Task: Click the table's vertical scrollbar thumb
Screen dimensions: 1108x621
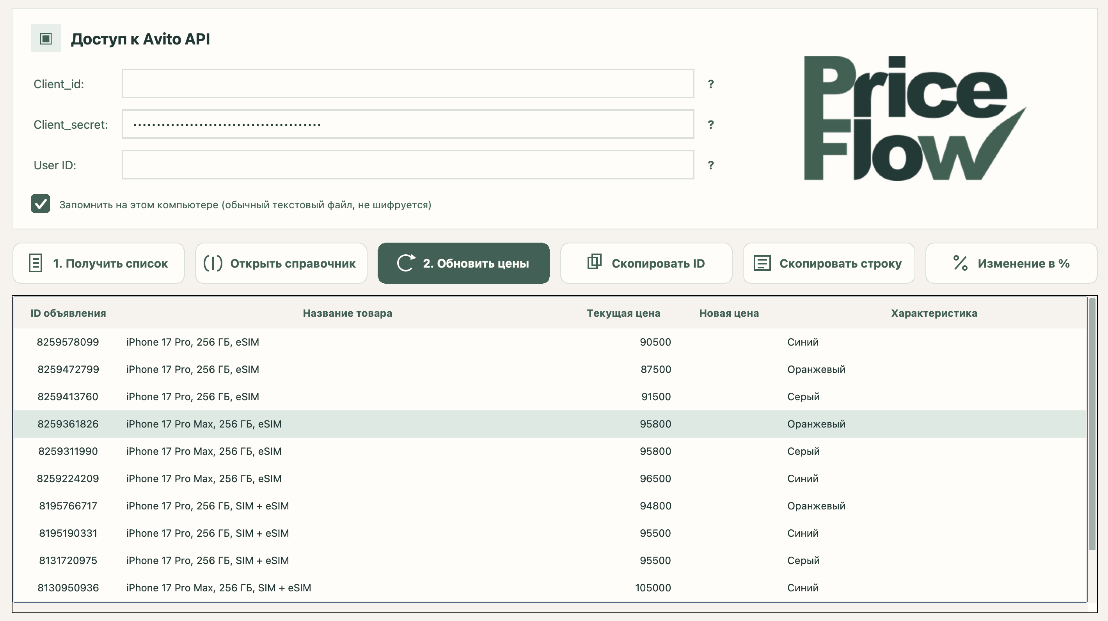Action: tap(1092, 424)
